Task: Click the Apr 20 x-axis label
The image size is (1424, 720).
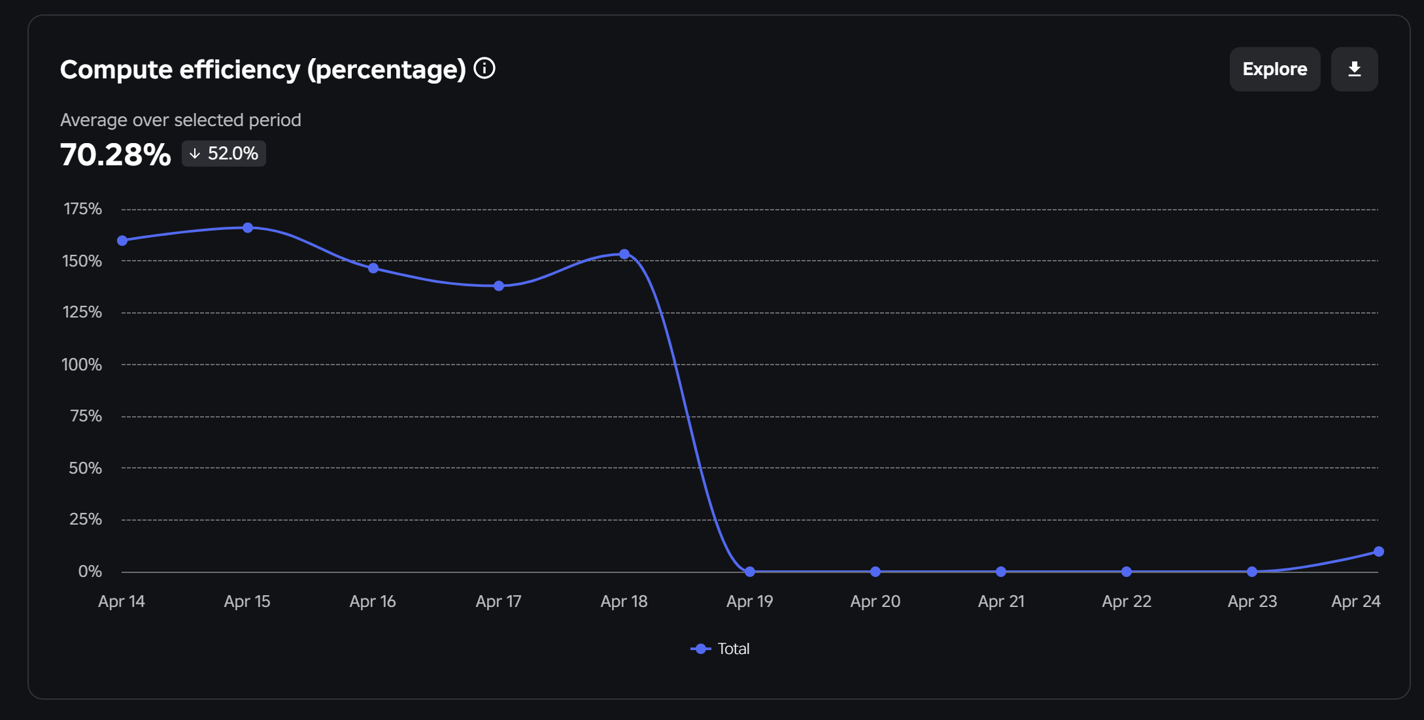Action: 875,602
